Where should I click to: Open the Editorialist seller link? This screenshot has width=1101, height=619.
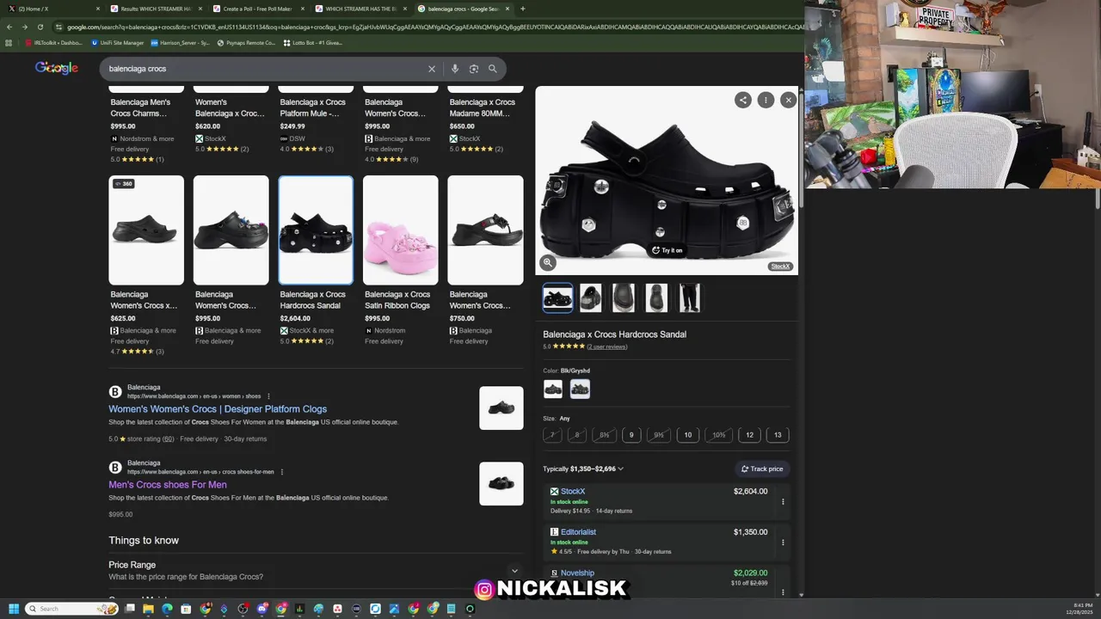(x=578, y=532)
